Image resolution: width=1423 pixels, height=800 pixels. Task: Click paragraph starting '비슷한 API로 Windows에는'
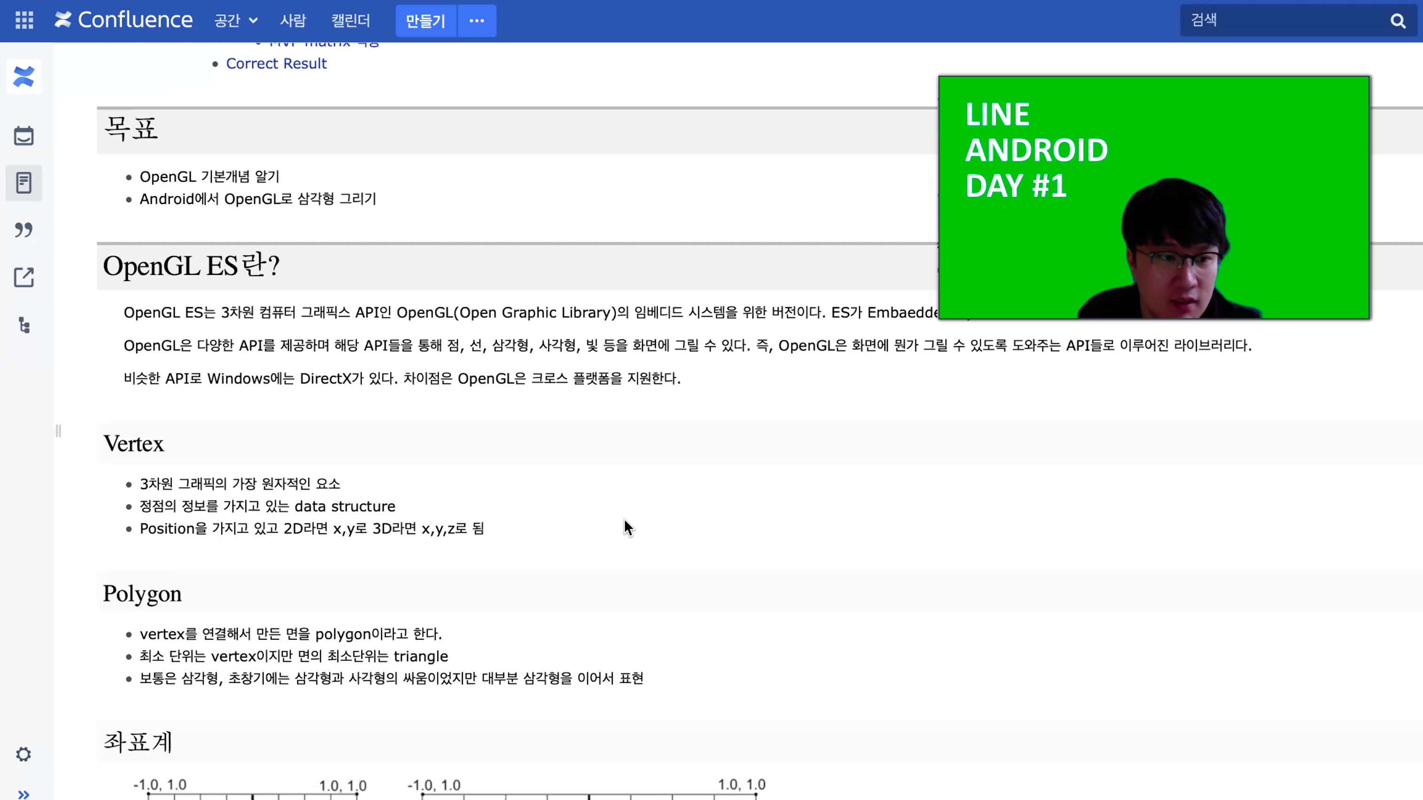pos(402,379)
